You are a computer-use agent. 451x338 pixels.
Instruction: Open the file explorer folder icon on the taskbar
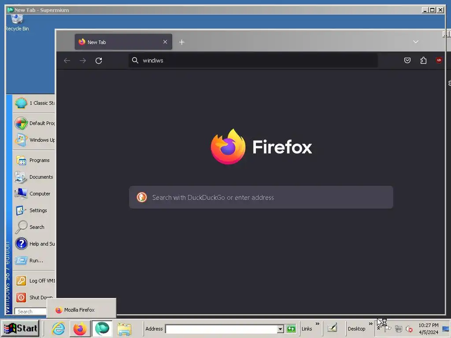[124, 329]
